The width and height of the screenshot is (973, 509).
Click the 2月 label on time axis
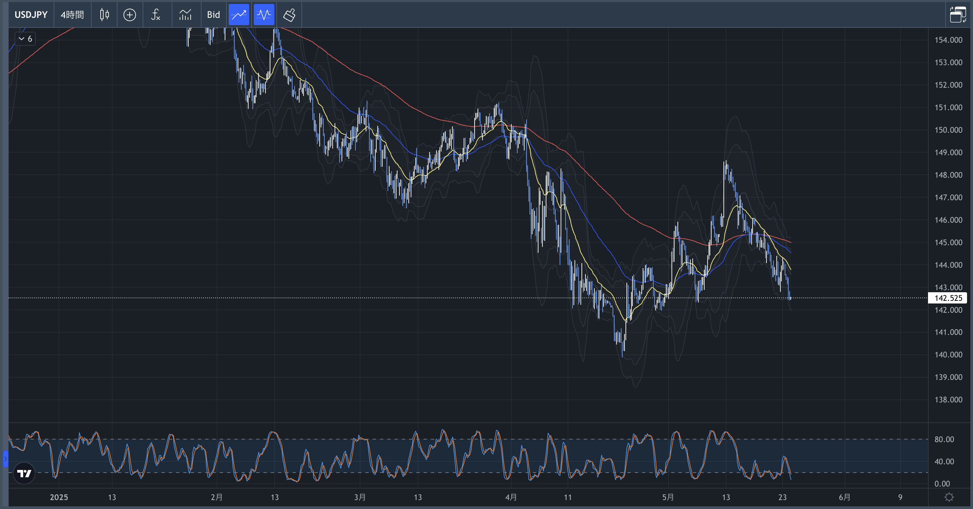pyautogui.click(x=217, y=497)
